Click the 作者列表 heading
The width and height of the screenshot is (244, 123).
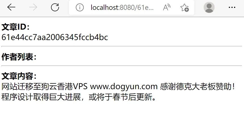coord(19,57)
